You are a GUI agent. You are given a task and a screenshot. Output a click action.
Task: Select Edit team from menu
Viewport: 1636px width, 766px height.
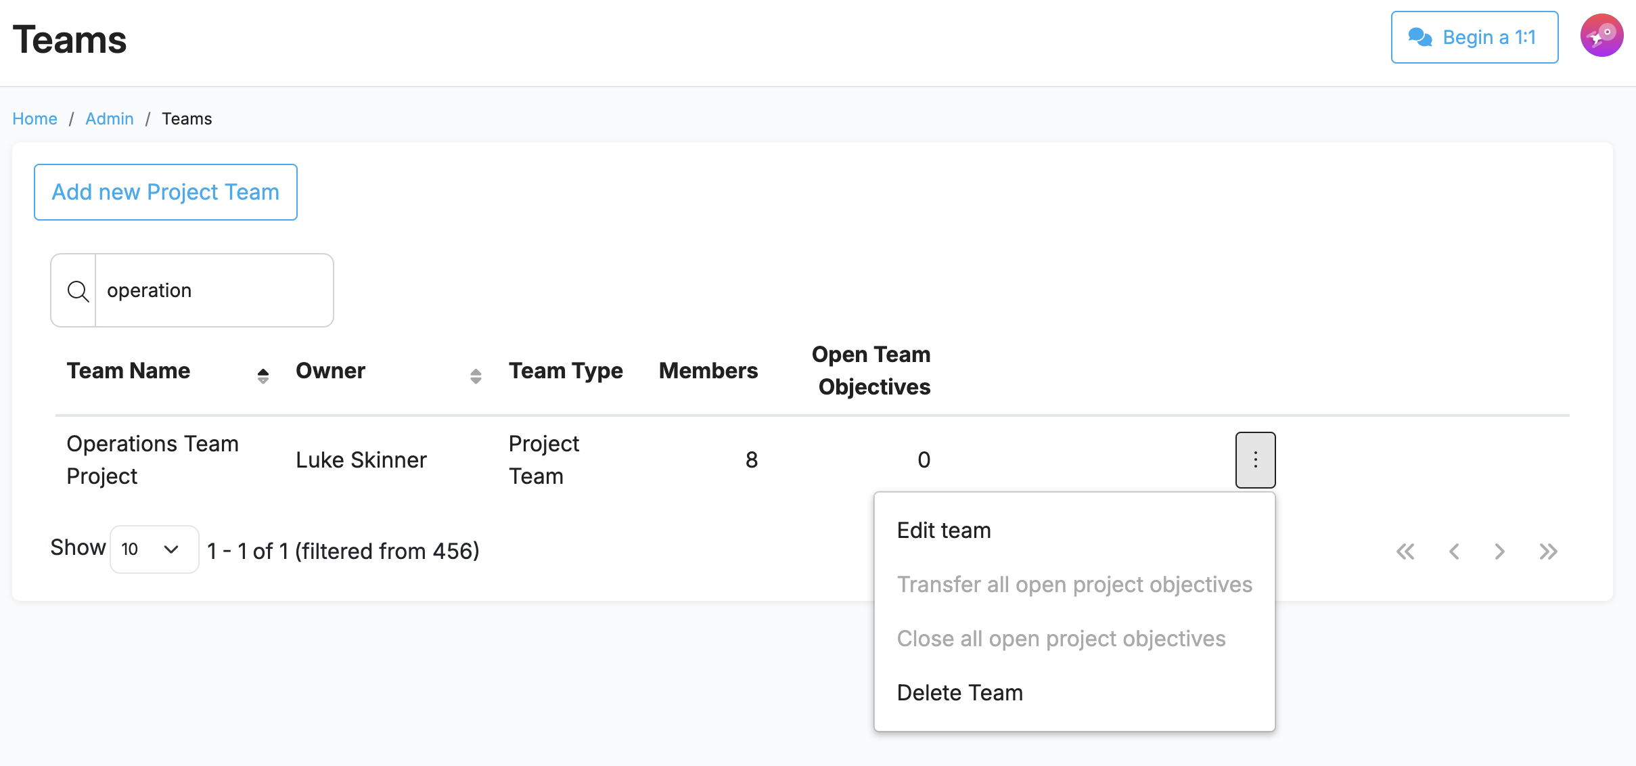click(x=943, y=531)
